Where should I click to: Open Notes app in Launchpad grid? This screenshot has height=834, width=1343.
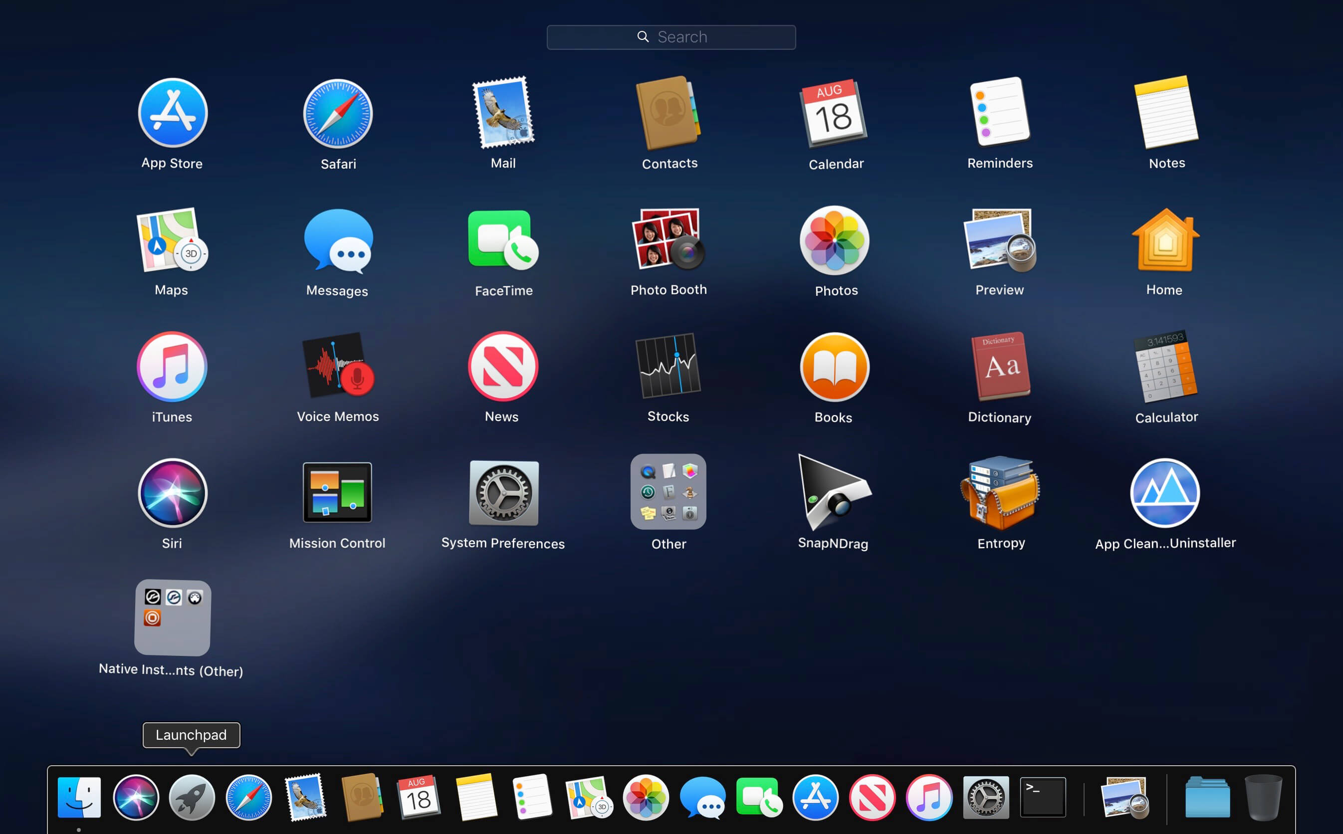tap(1166, 112)
